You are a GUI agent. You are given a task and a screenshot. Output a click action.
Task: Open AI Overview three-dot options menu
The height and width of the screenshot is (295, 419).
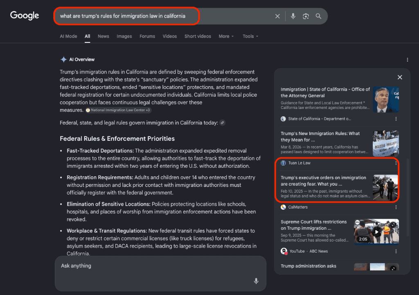point(407,60)
